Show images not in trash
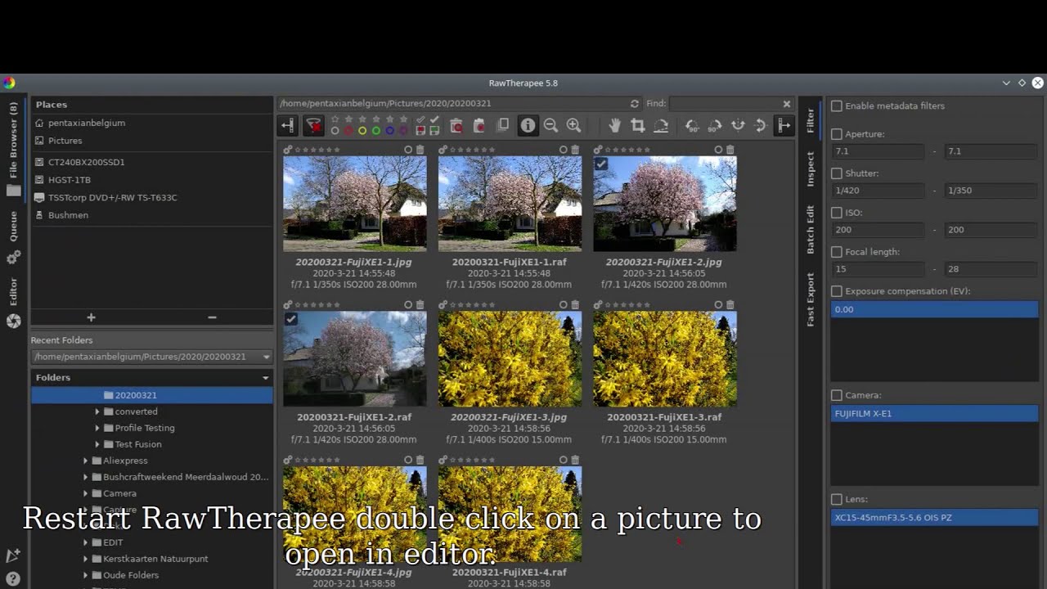This screenshot has width=1047, height=589. 479,125
